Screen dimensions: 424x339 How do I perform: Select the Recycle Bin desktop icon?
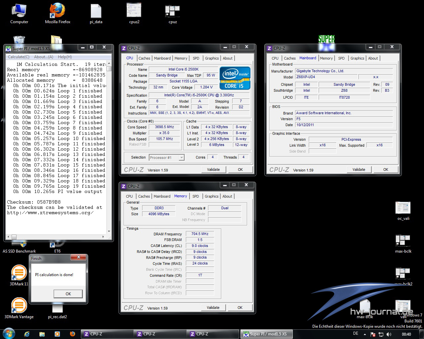(19, 40)
